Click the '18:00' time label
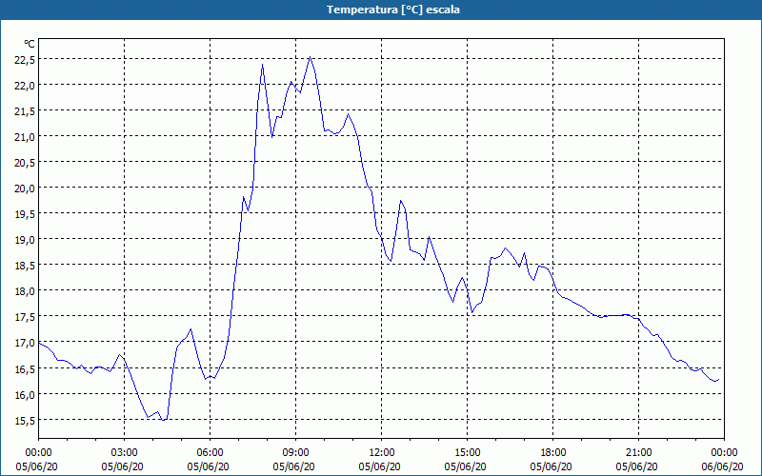This screenshot has height=476, width=762. coord(553,453)
